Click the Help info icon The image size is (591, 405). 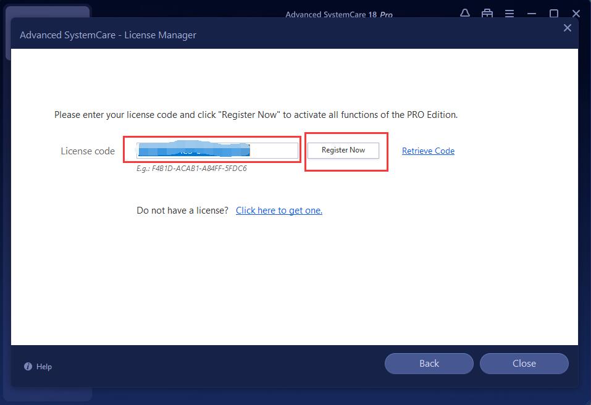click(x=28, y=367)
